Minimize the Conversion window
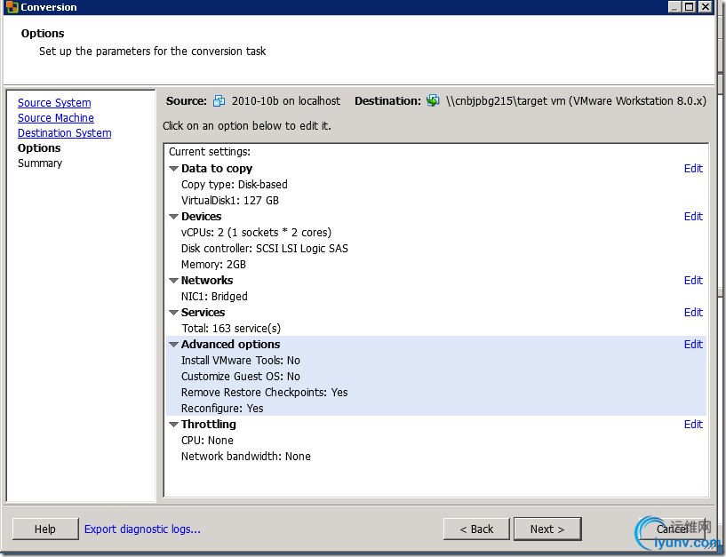Viewport: 726px width, 557px height. coord(674,6)
